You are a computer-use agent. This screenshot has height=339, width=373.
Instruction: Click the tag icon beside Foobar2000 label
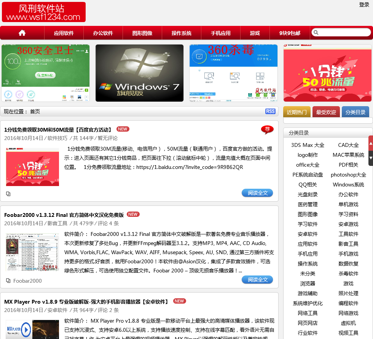(8, 281)
